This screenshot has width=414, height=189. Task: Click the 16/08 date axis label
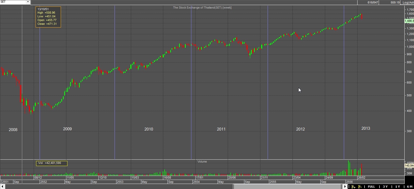click(167, 178)
